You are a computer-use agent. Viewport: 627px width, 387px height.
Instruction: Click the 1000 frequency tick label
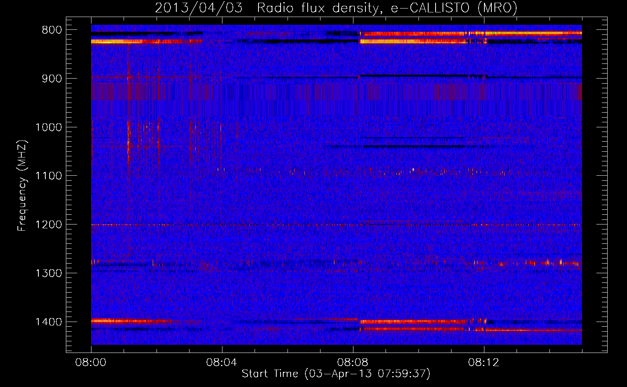coord(48,128)
